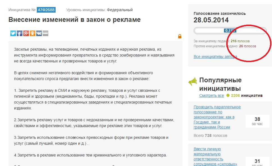Click the green megaphone icon

point(193,81)
